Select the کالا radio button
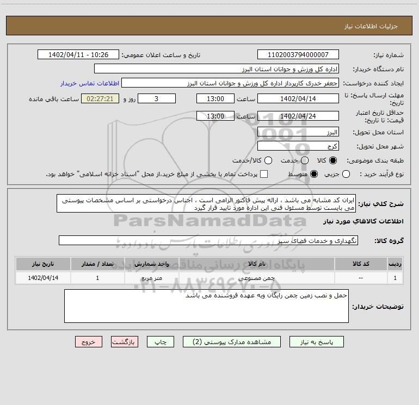This screenshot has height=405, width=419. coord(333,160)
